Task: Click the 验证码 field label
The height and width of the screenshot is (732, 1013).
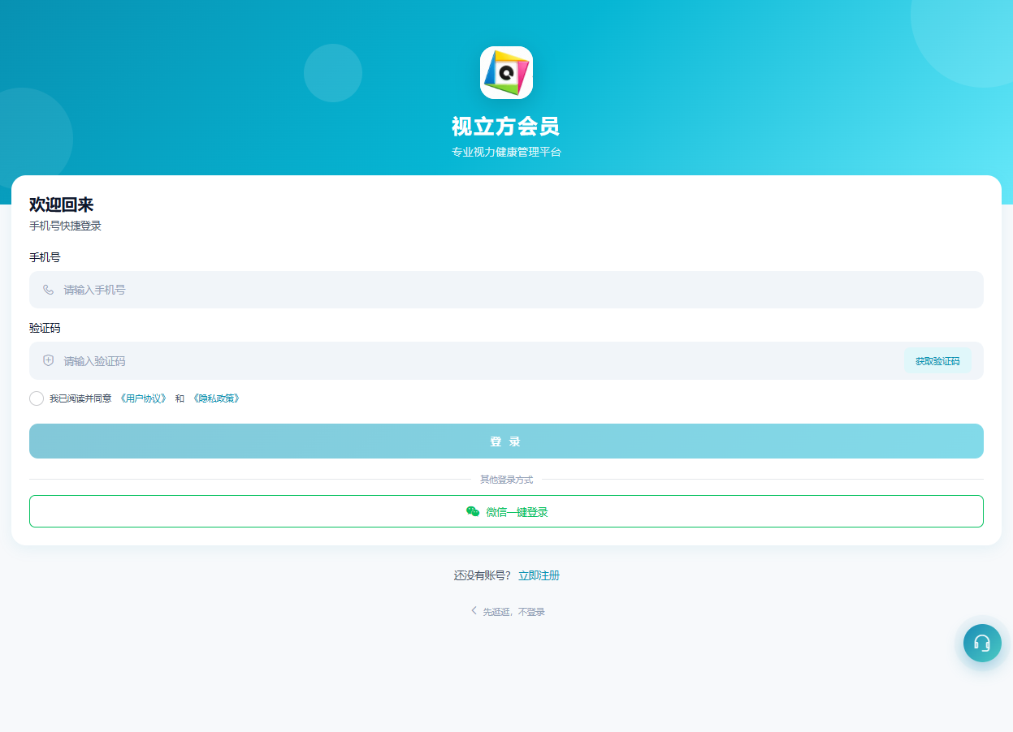Action: [45, 328]
